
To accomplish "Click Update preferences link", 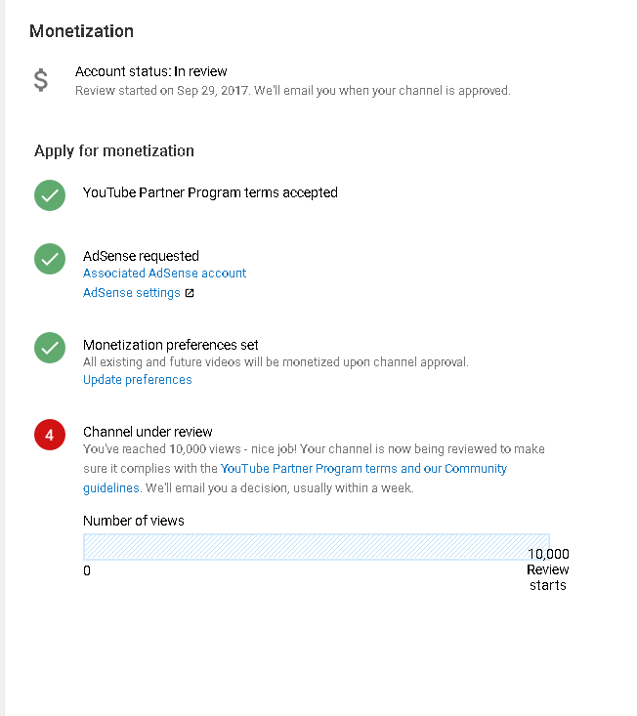I will pyautogui.click(x=138, y=380).
